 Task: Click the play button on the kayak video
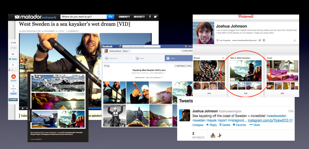23,108
